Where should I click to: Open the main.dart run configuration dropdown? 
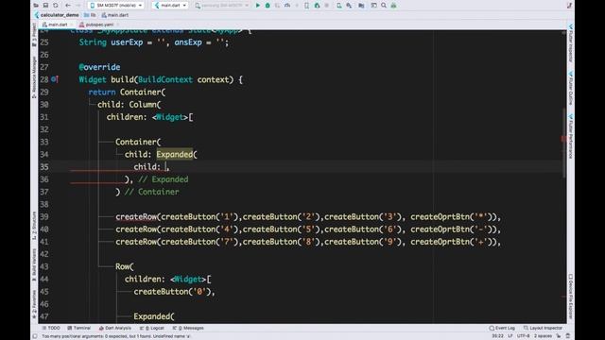(170, 6)
